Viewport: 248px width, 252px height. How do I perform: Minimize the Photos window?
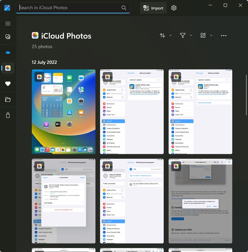pos(210,5)
